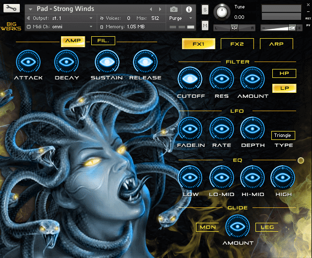Go to previous preset arrow
This screenshot has height=258, width=312.
click(151, 9)
